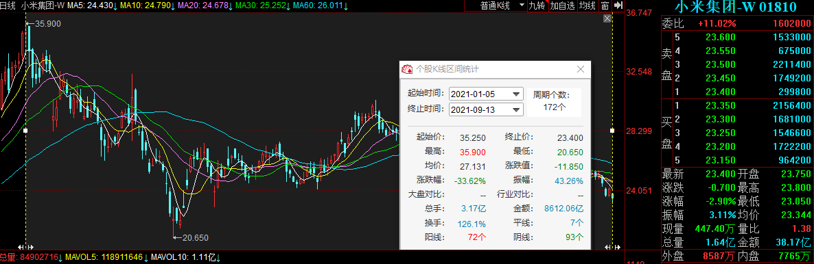
Task: Select the 日线 period label
Action: 8,5
